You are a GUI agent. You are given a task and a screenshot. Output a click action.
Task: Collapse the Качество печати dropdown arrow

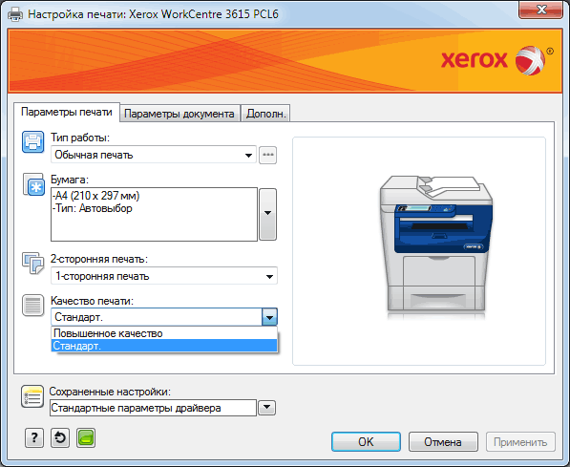click(269, 317)
